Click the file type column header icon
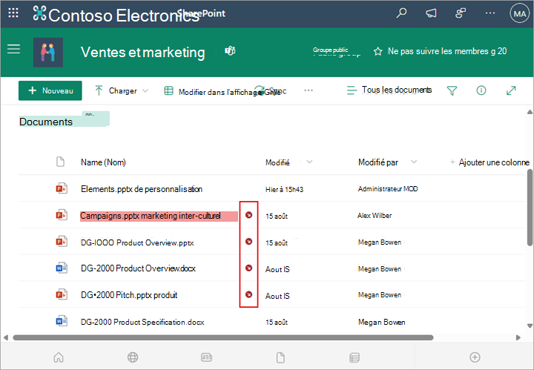The height and width of the screenshot is (370, 534). point(60,162)
